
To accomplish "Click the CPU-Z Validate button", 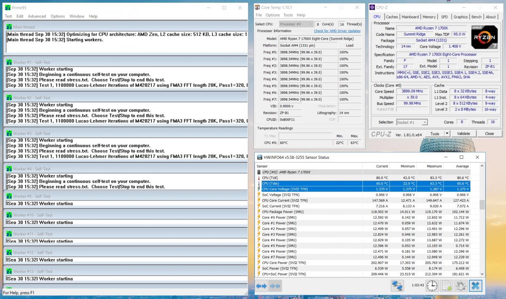I will 463,133.
